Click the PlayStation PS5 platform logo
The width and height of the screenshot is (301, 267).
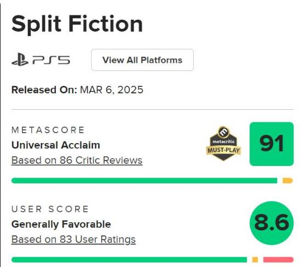40,60
